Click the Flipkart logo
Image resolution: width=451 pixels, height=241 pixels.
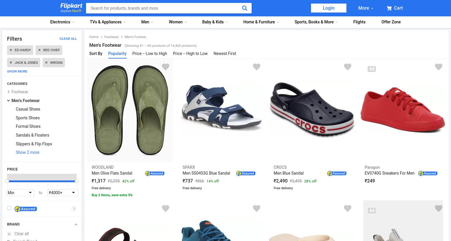(71, 6)
